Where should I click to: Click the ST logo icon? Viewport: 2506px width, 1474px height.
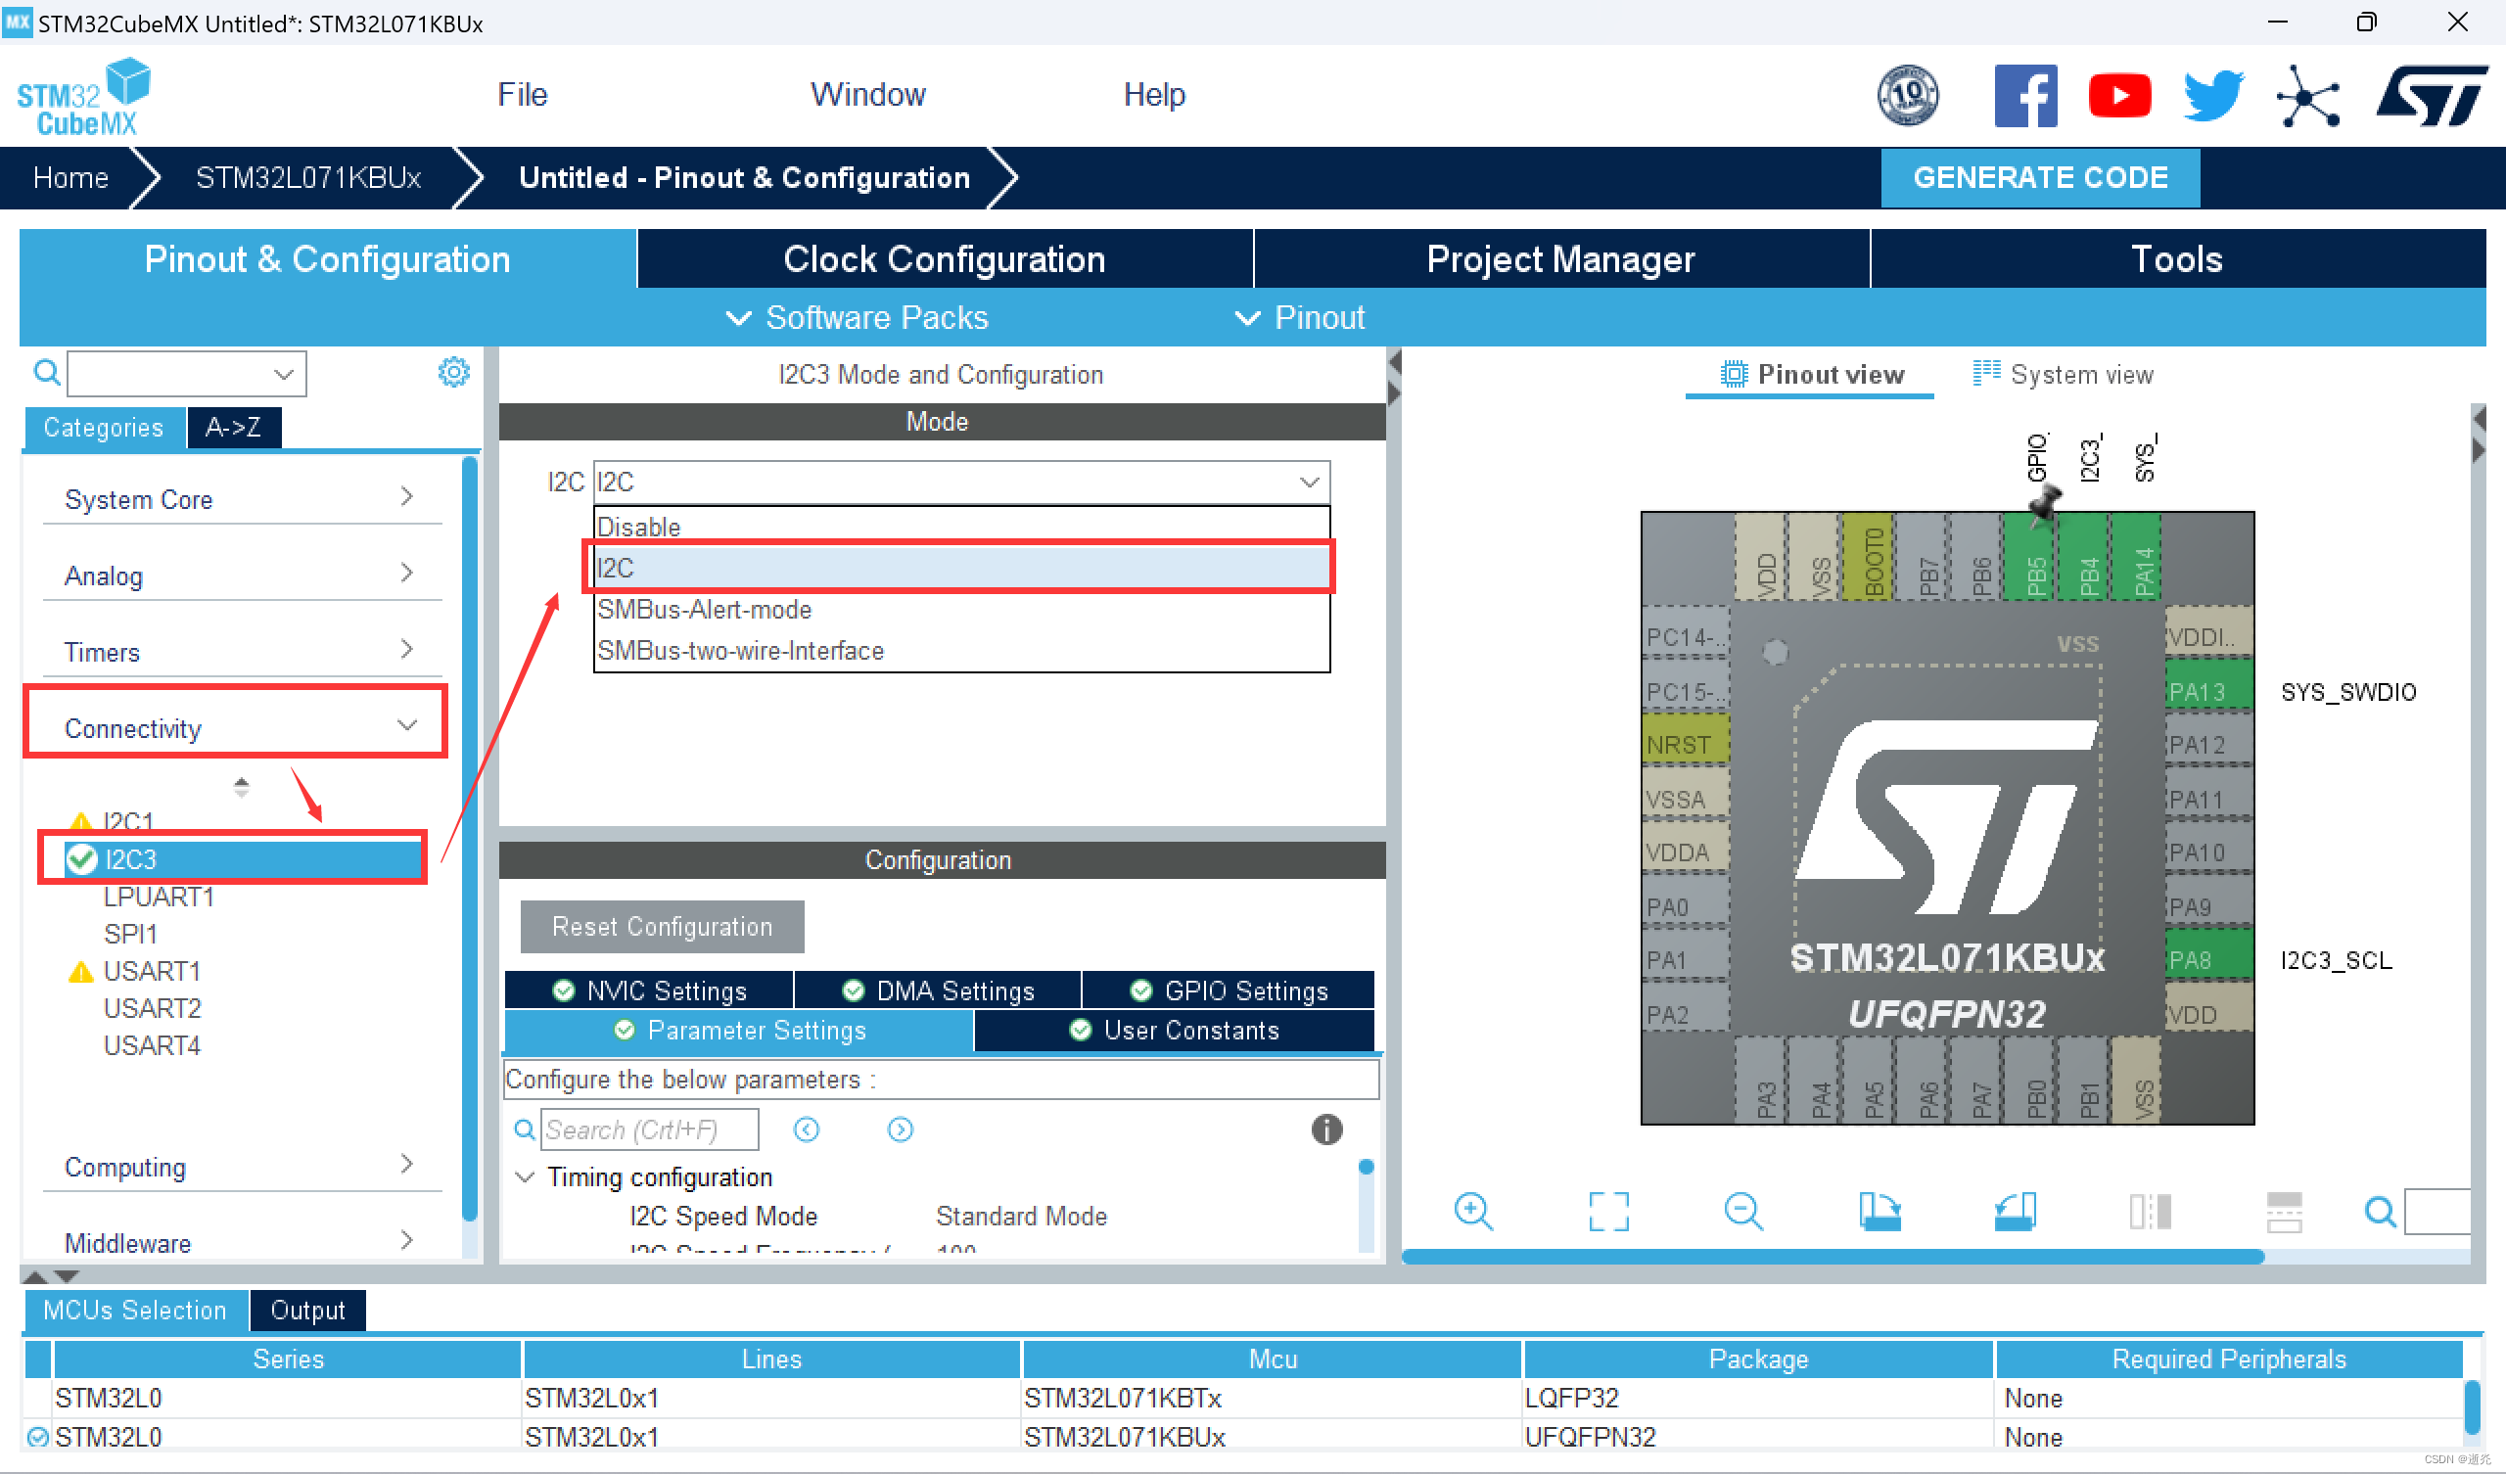pyautogui.click(x=2431, y=96)
